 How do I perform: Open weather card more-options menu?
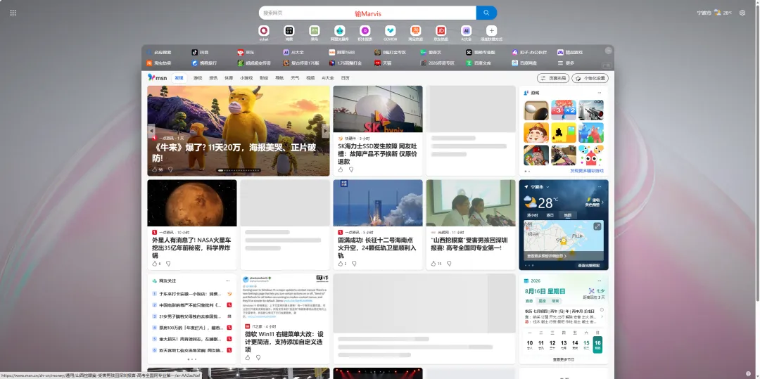600,186
